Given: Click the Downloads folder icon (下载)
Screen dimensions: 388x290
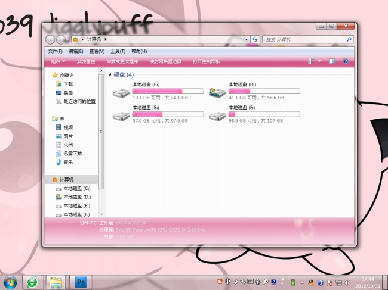Looking at the screenshot, I should click(58, 84).
